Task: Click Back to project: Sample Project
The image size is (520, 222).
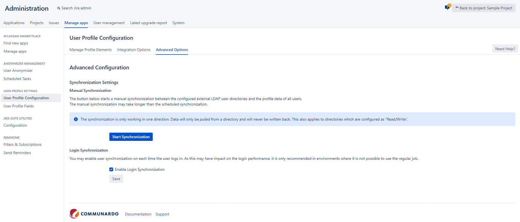Action: (x=483, y=8)
